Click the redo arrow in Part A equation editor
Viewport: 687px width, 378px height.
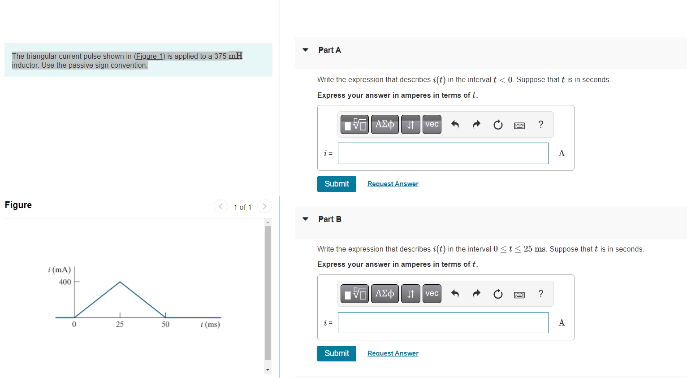coord(476,125)
